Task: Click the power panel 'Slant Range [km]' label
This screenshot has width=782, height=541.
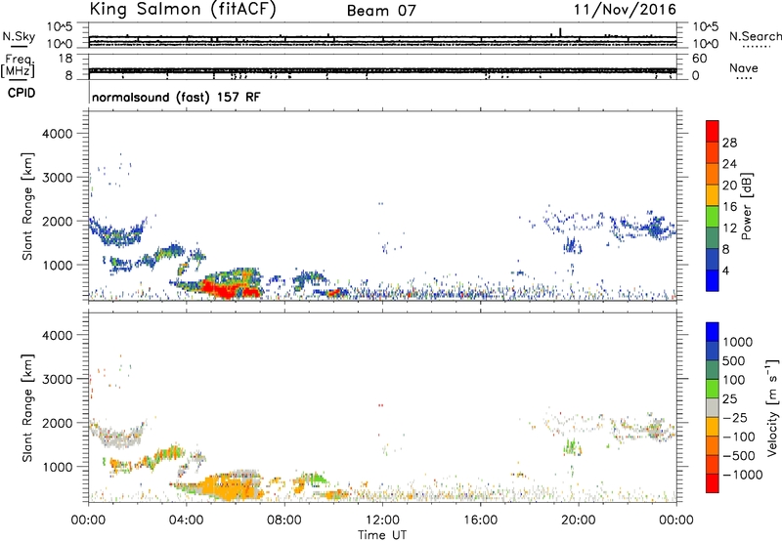Action: coord(27,206)
